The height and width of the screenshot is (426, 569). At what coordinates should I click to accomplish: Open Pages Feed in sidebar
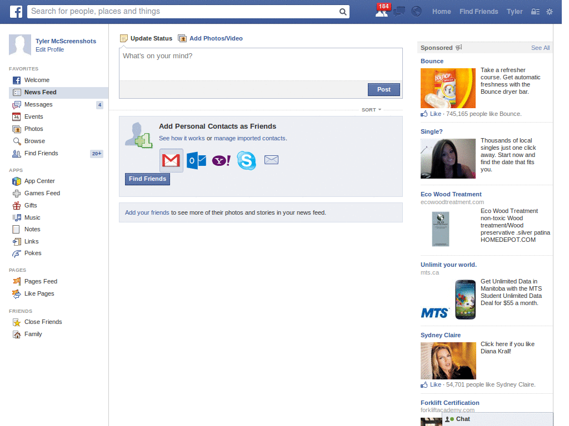tap(58, 281)
